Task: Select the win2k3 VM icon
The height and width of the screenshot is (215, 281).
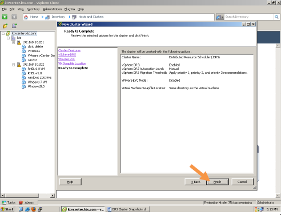Action: click(23, 60)
